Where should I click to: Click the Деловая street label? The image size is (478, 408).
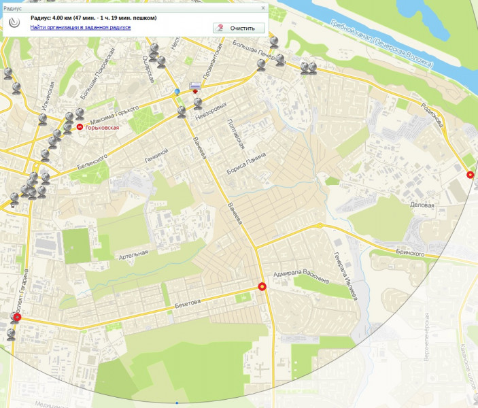[422, 205]
